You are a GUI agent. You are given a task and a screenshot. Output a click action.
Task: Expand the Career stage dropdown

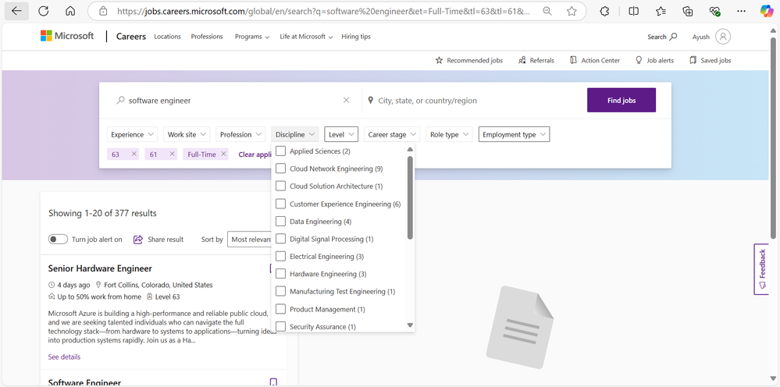click(392, 135)
